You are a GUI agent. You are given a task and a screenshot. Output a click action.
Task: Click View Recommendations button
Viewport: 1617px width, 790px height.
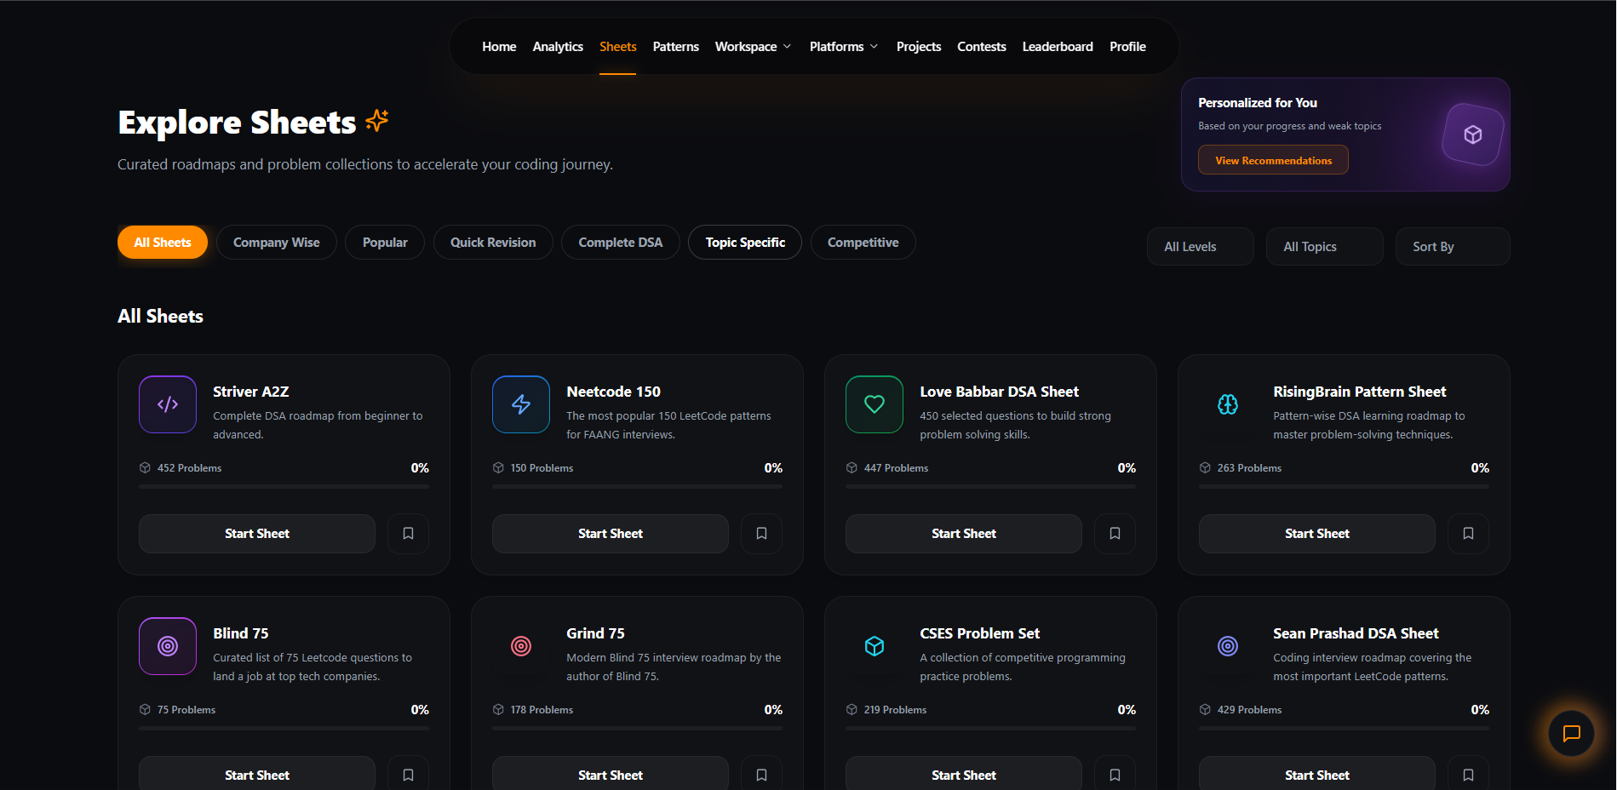tap(1273, 160)
